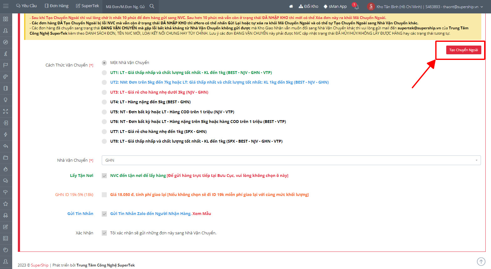Viewport: 491px width, 269px height.
Task: Enable GHN ID 19k-5% (18k) checkbox
Action: [104, 195]
